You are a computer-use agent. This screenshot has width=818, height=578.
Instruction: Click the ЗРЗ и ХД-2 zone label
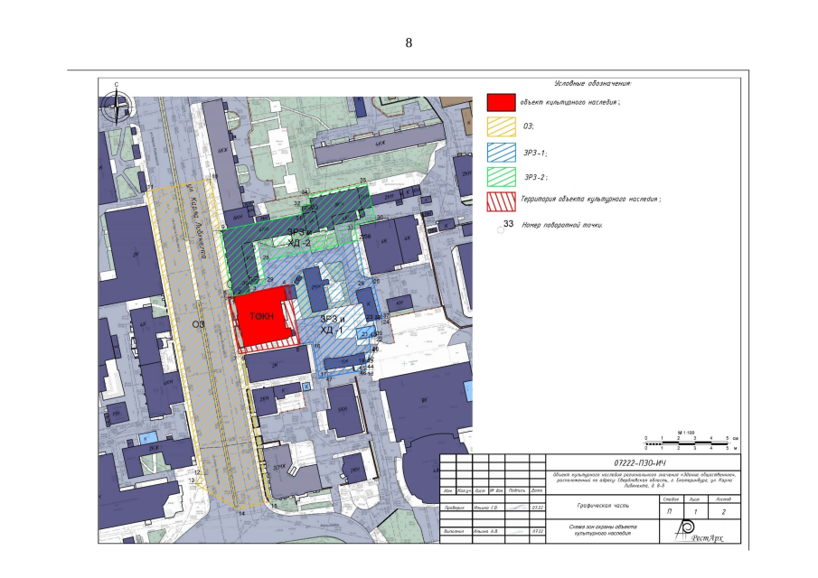(x=298, y=238)
